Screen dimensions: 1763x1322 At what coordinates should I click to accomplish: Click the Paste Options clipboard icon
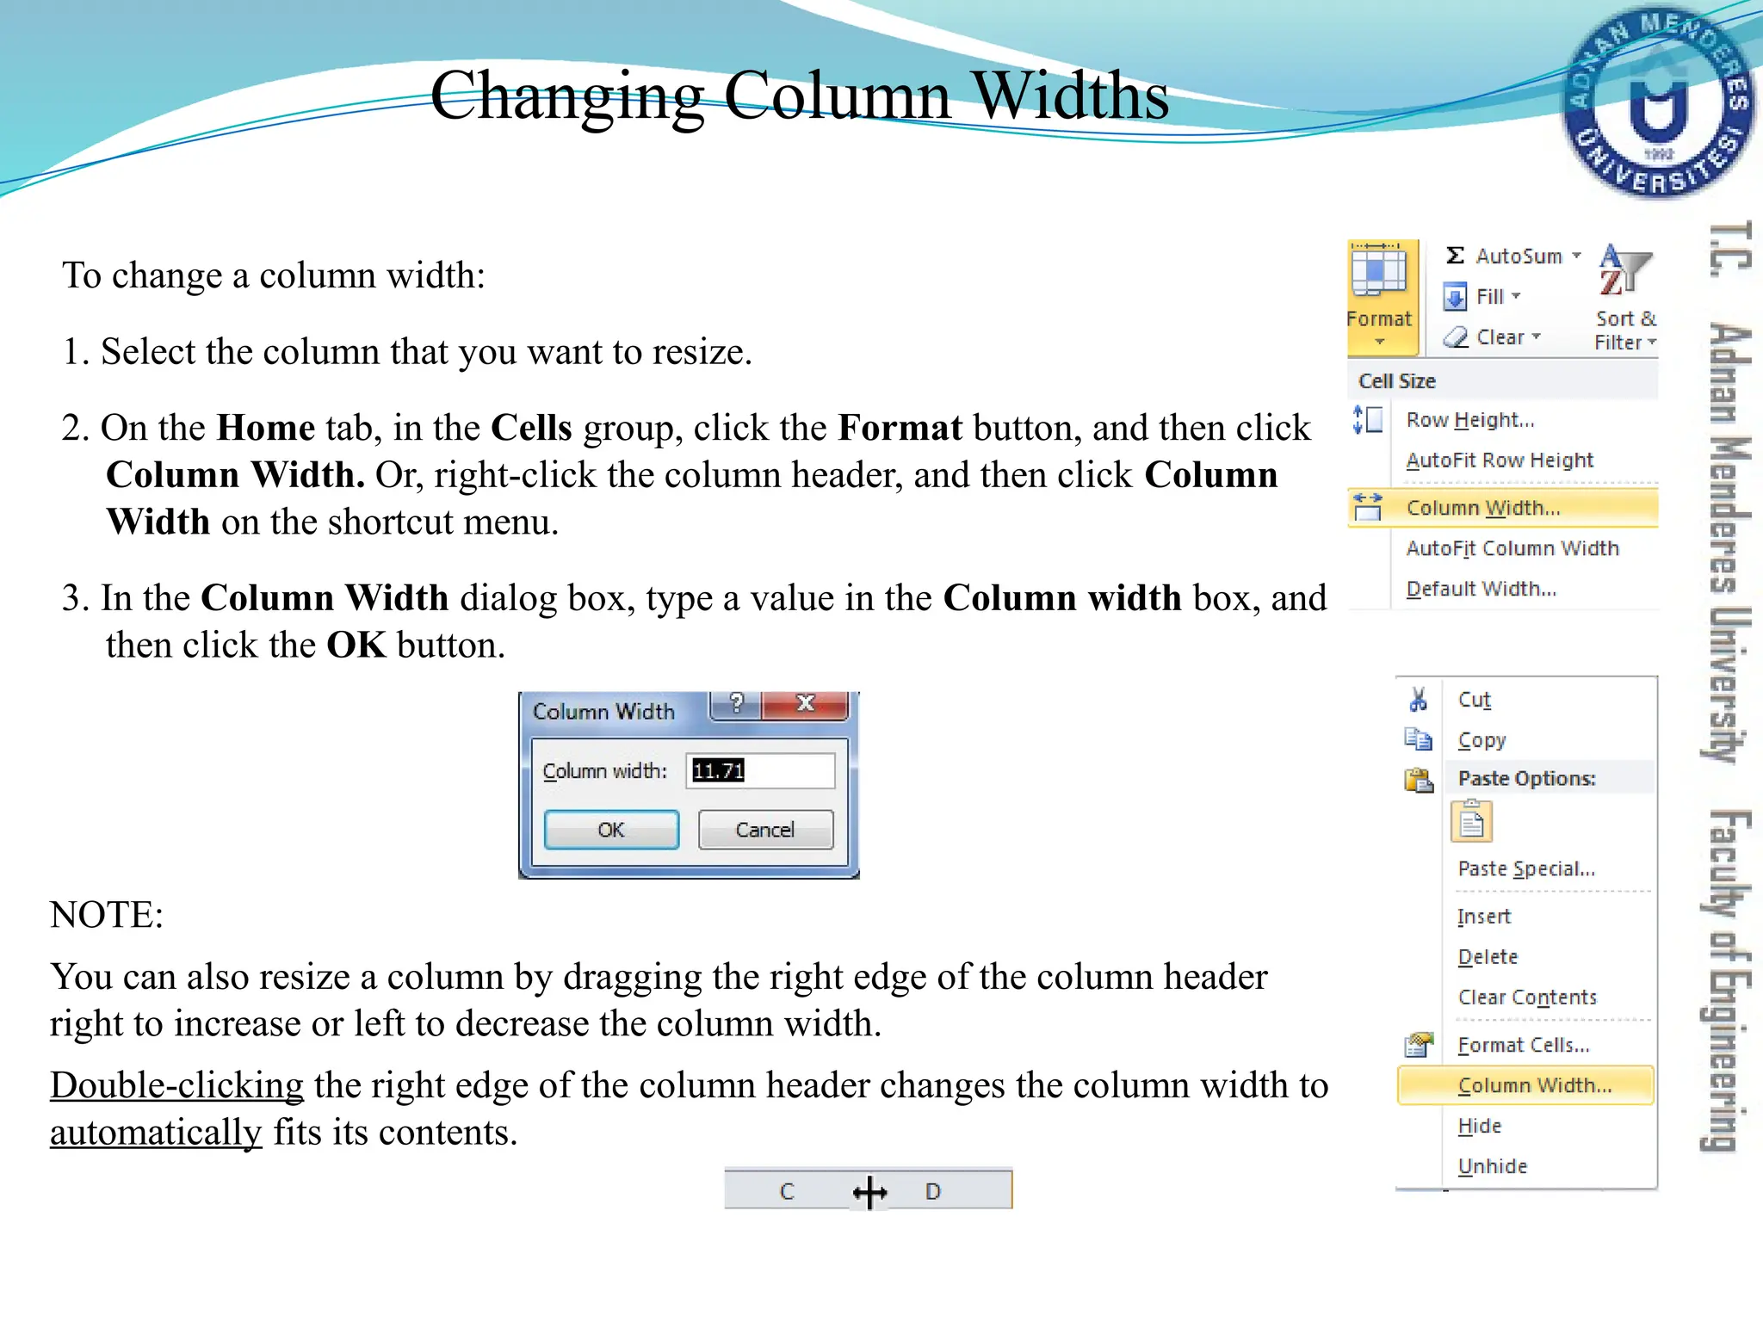coord(1419,780)
